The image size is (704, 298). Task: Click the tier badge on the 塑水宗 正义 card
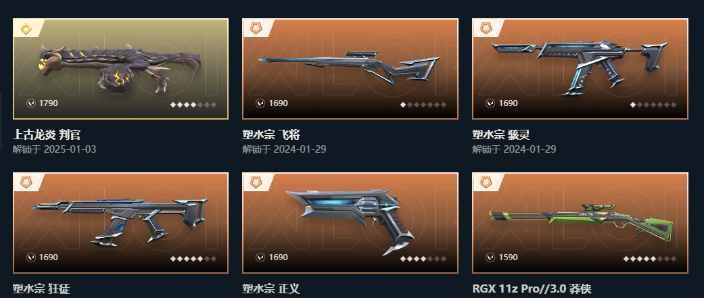tap(256, 183)
